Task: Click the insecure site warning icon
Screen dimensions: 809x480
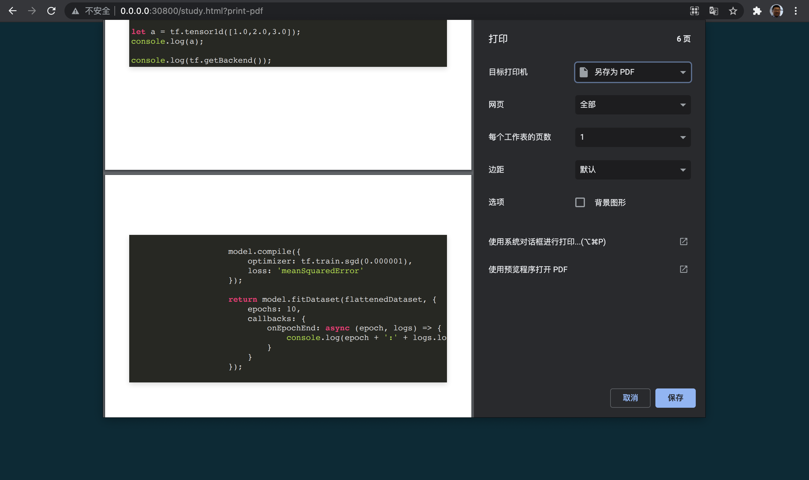Action: tap(75, 11)
